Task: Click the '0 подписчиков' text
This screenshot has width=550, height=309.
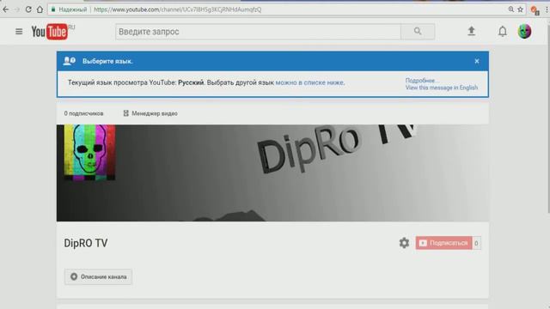Action: [x=83, y=113]
